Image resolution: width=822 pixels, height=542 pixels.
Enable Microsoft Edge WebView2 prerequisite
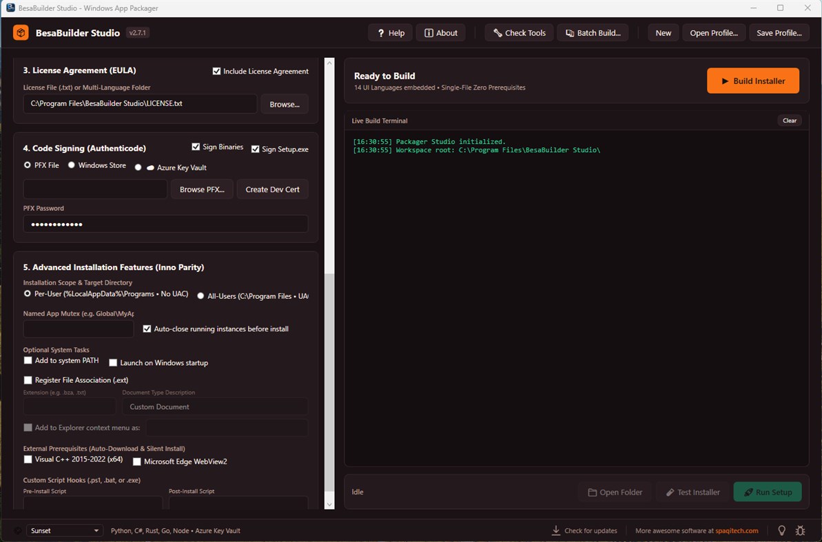(x=137, y=462)
